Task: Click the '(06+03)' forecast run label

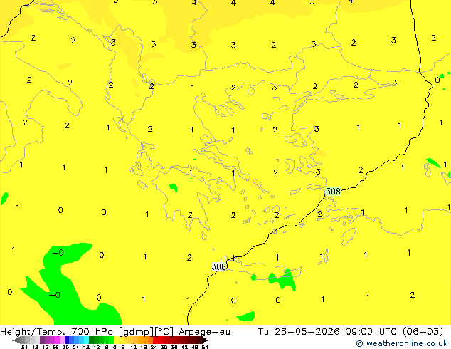Action: [423, 332]
